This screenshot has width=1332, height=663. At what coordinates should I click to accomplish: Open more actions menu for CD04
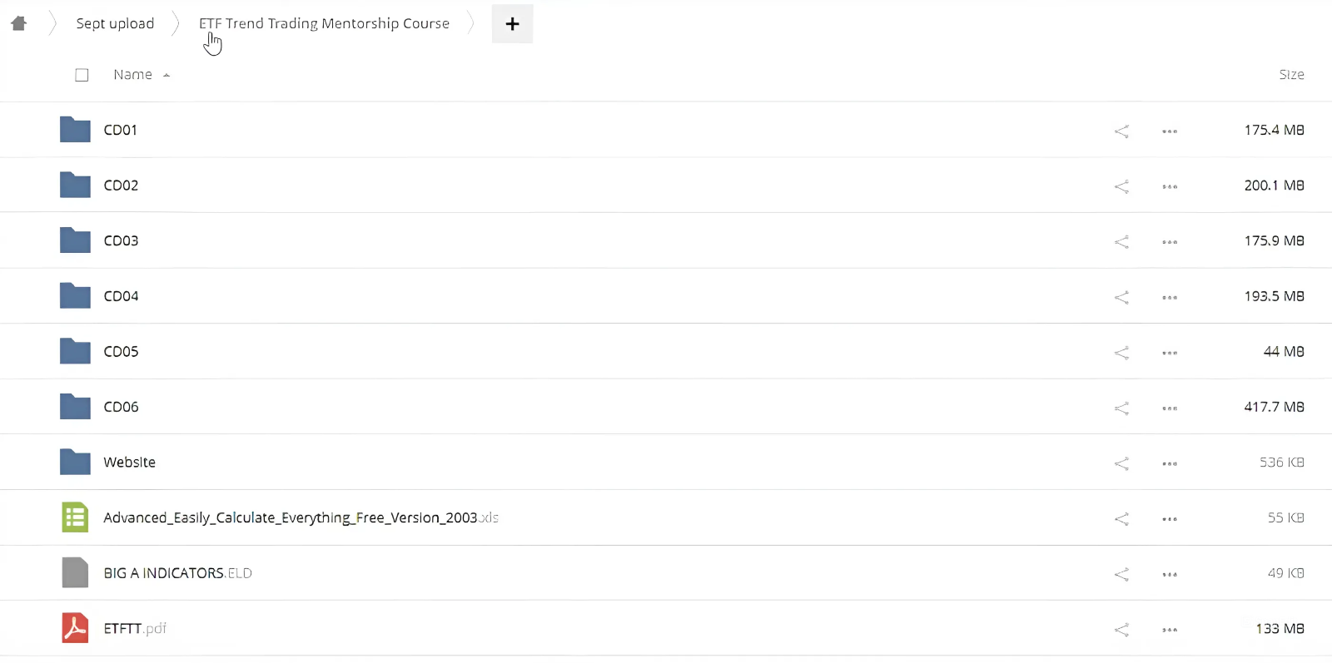click(x=1170, y=297)
